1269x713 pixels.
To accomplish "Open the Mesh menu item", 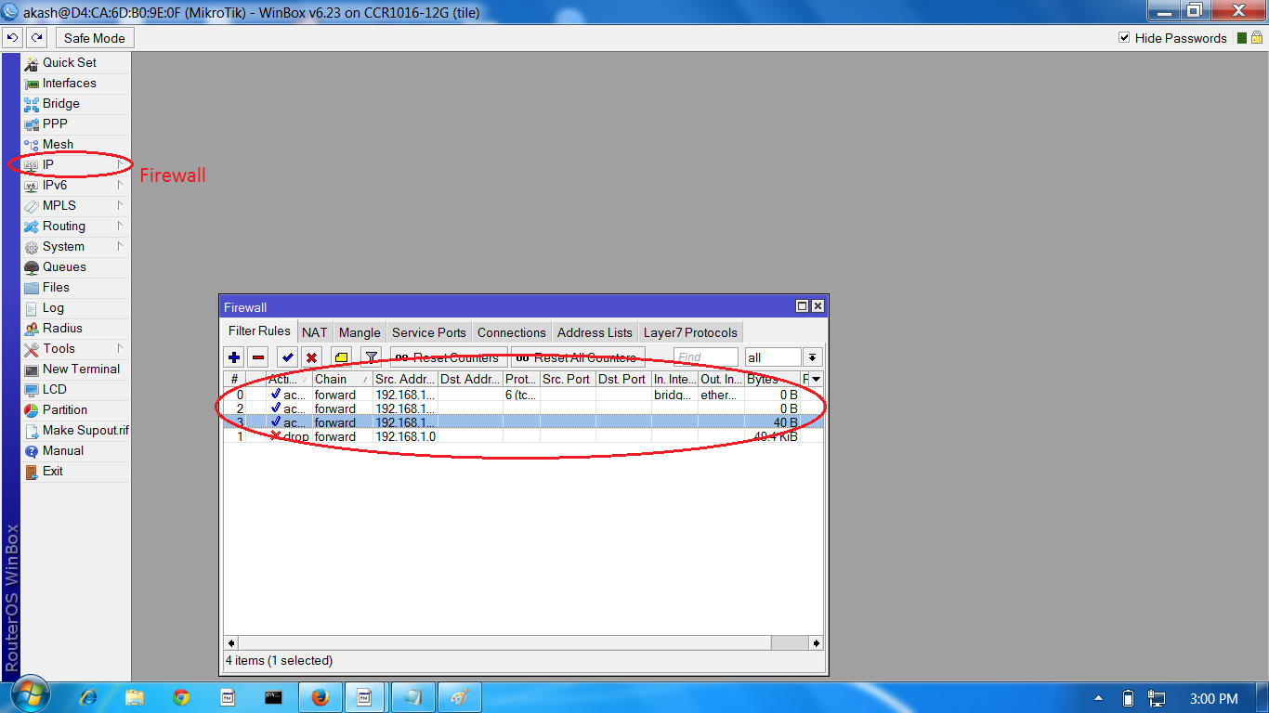I will [58, 144].
